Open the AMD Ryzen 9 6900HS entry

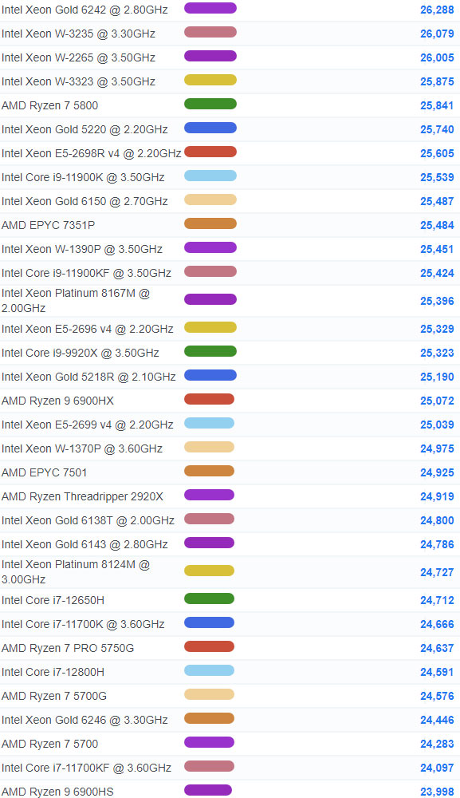pyautogui.click(x=57, y=792)
